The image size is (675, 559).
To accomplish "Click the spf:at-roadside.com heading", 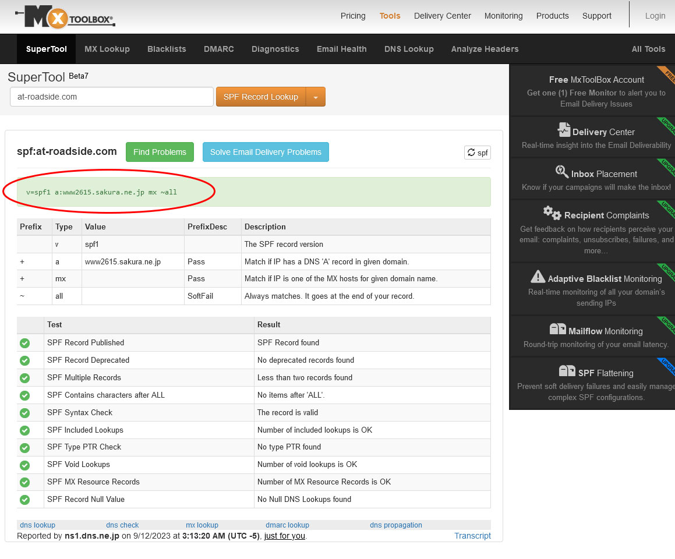I will (67, 151).
